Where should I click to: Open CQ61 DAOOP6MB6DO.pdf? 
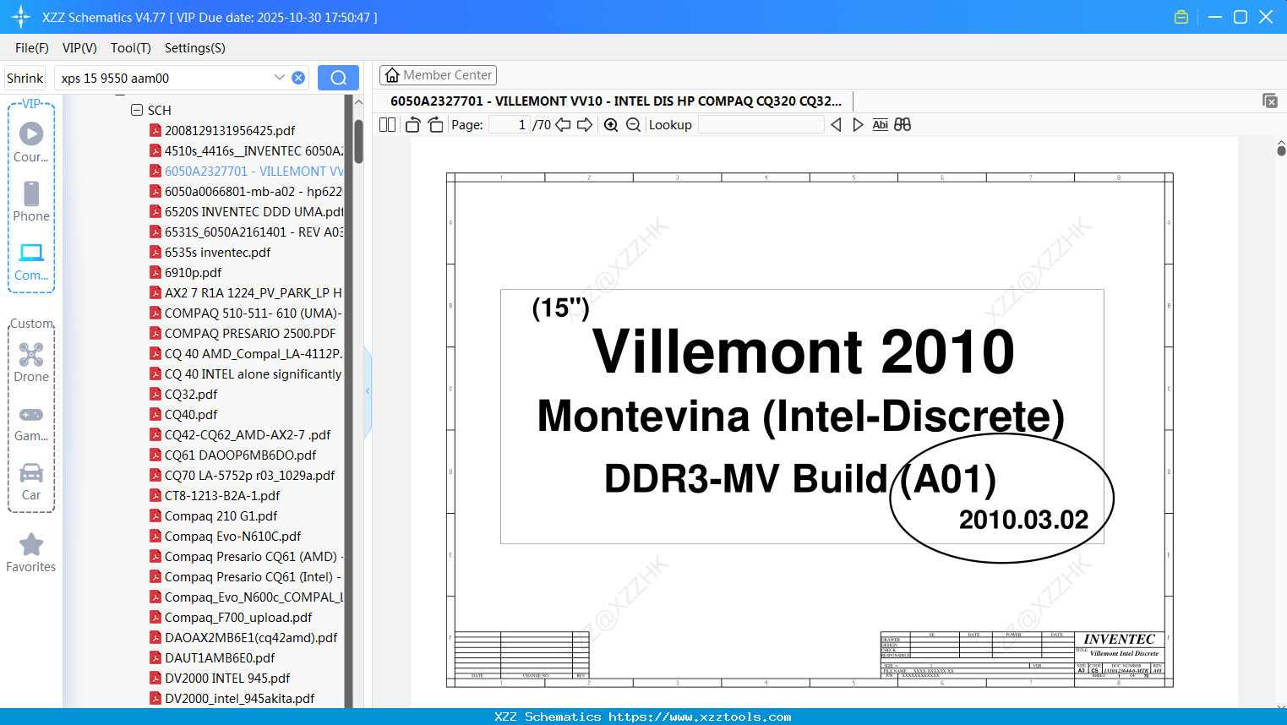[x=241, y=455]
